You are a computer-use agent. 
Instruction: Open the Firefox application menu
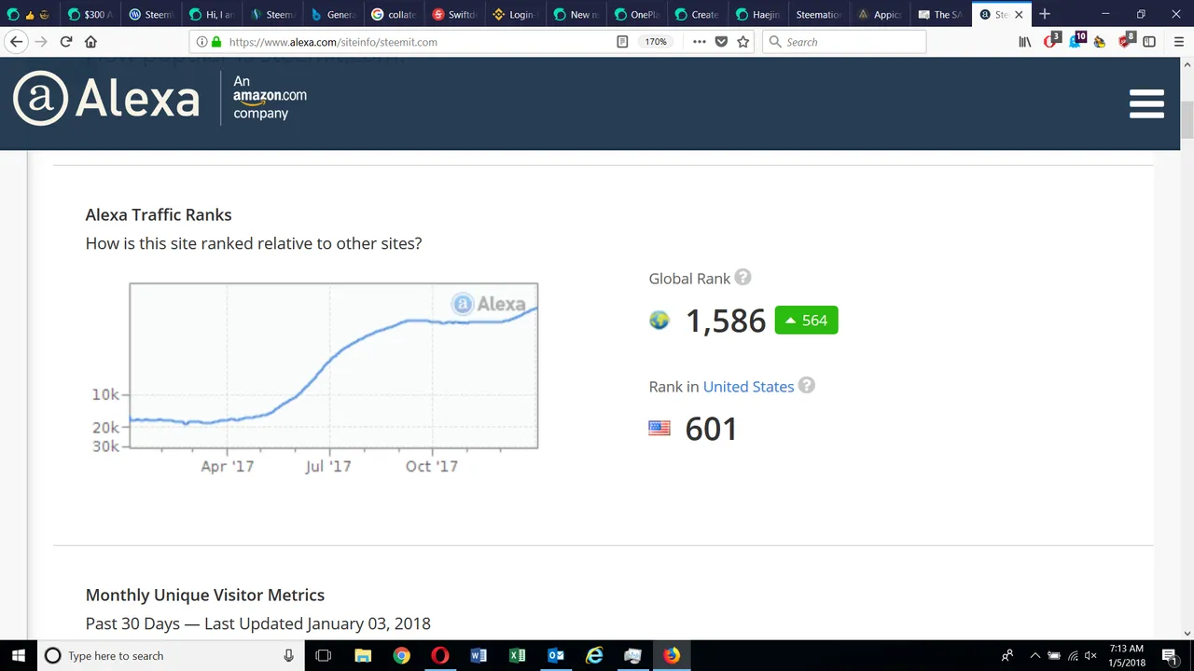click(1178, 42)
